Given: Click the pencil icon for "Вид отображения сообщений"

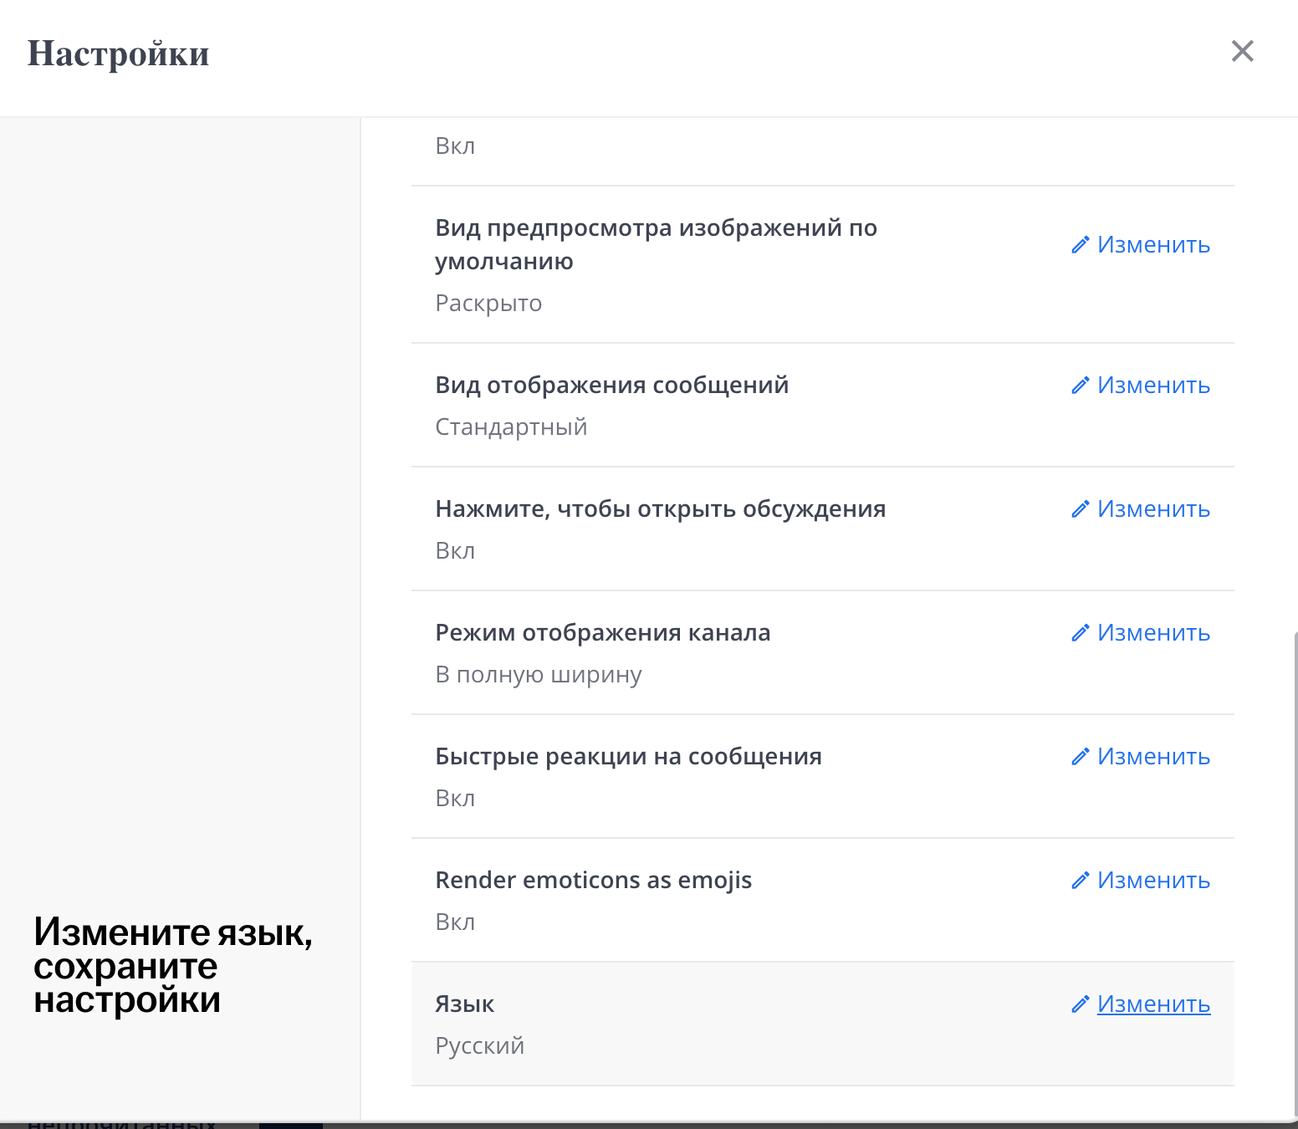Looking at the screenshot, I should [x=1081, y=386].
